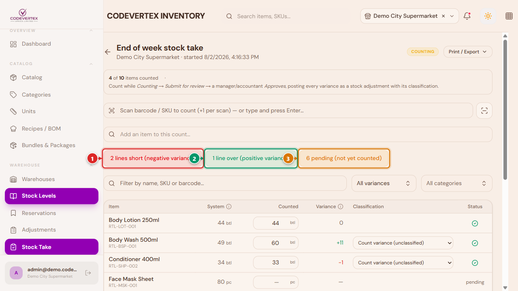The height and width of the screenshot is (291, 518).
Task: Collapse the Catalog sidebar section
Action: pyautogui.click(x=91, y=64)
